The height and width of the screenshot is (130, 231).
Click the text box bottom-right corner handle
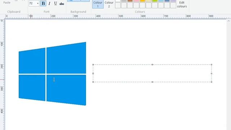tap(212, 82)
